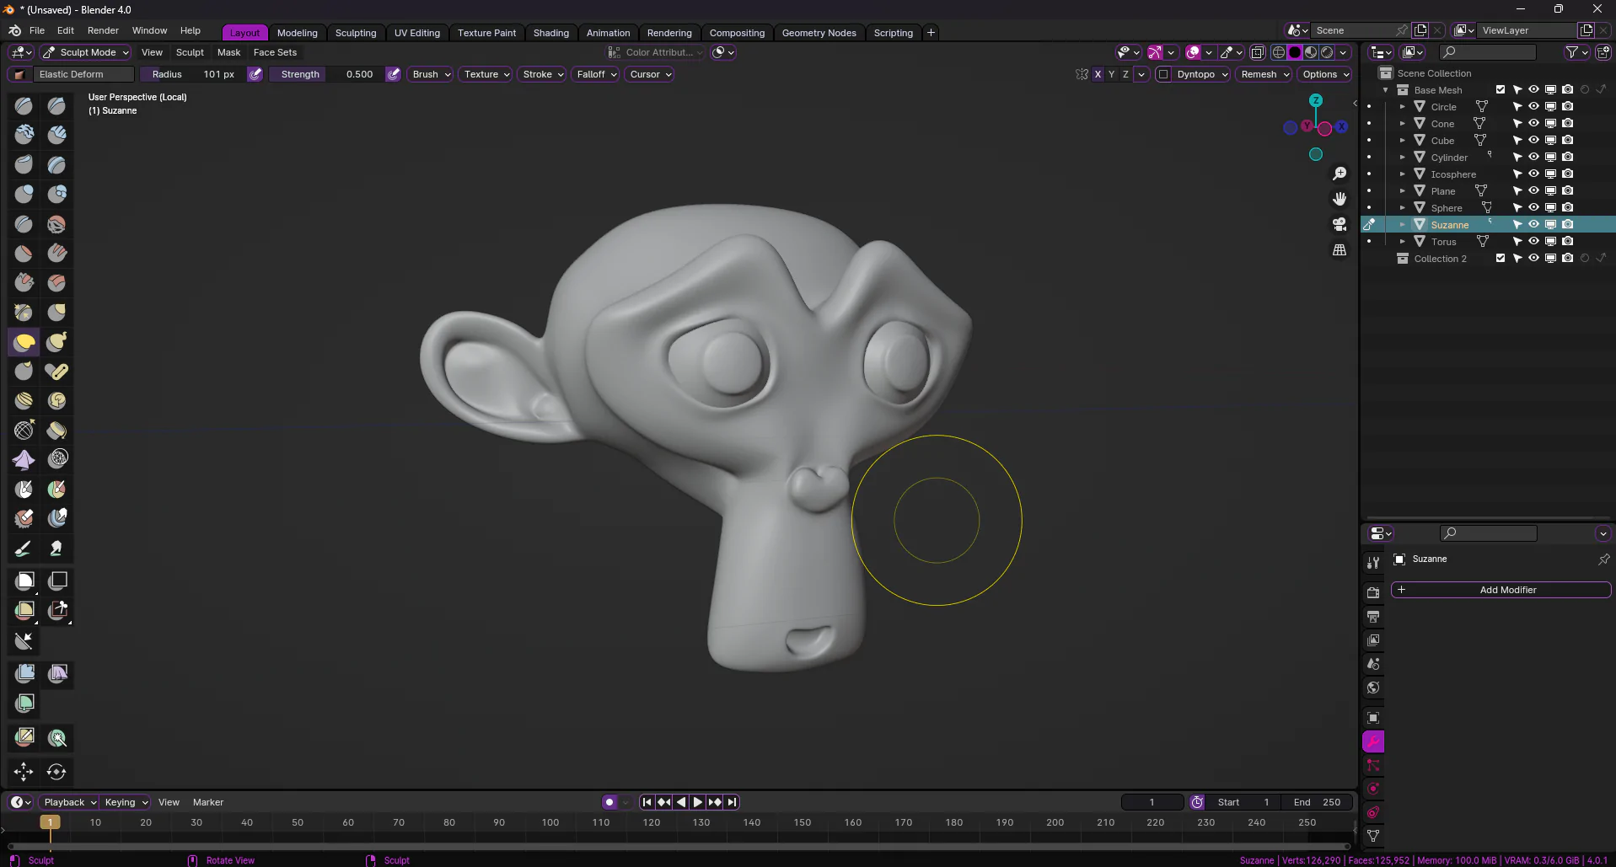This screenshot has width=1616, height=867.
Task: Open the Falloff dropdown
Action: (x=597, y=74)
